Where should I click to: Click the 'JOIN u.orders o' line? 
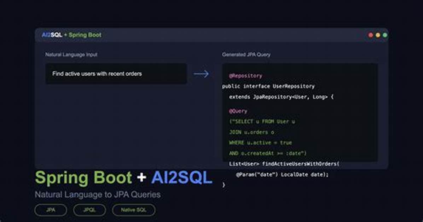[x=251, y=132]
